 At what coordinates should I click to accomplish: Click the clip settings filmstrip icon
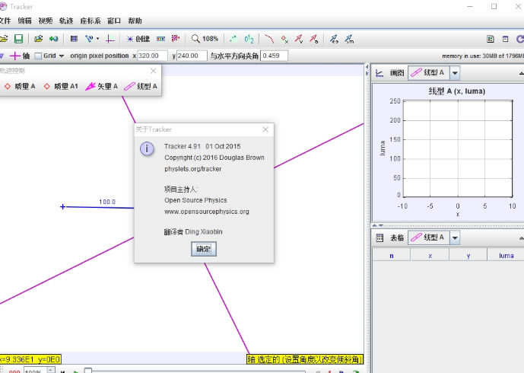[x=74, y=38]
